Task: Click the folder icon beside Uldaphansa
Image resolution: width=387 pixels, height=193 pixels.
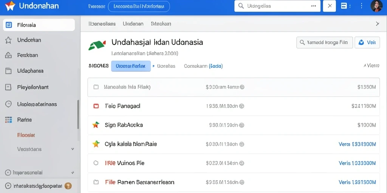Action: (8, 71)
